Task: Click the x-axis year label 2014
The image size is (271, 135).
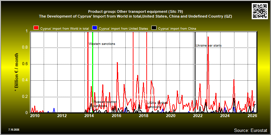Action: coord(89,115)
